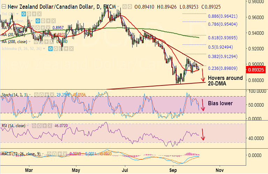Image resolution: width=268 pixels, height=174 pixels.
Task: Expand the MA (200, close) dropdown arrow
Action: coord(30,42)
